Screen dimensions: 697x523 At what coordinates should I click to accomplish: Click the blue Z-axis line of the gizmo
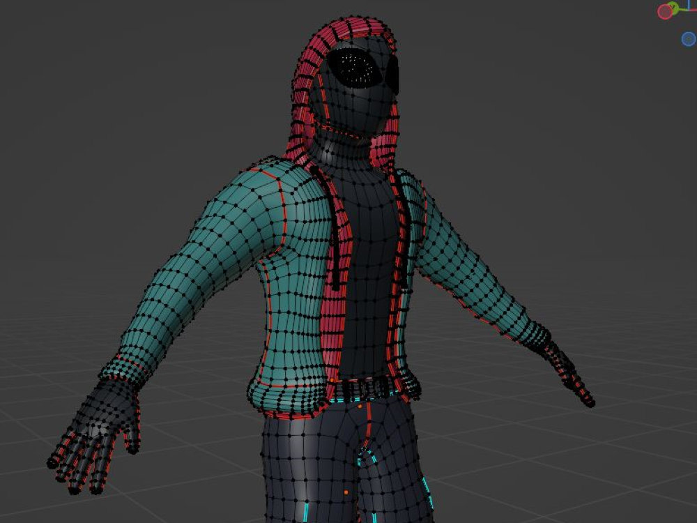coord(689,4)
